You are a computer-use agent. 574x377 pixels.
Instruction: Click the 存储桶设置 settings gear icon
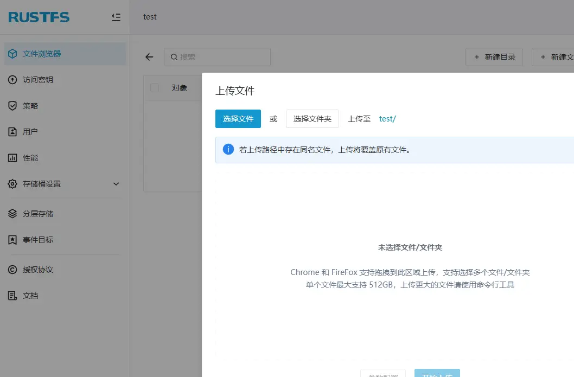(x=12, y=184)
